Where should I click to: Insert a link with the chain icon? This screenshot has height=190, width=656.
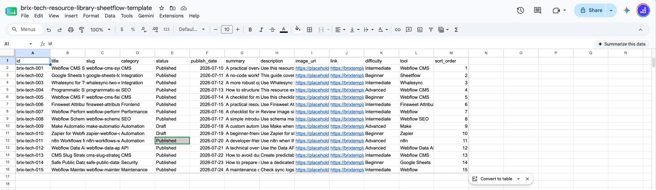tap(398, 30)
